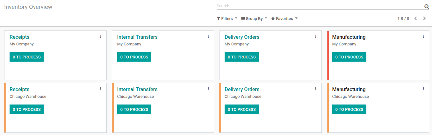The height and width of the screenshot is (135, 432).
Task: Click the 1-8 / 8 pager counter
Action: pyautogui.click(x=403, y=19)
